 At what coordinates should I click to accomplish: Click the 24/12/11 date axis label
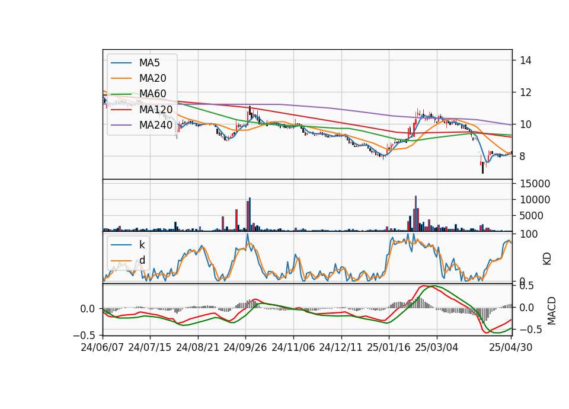[x=341, y=347]
